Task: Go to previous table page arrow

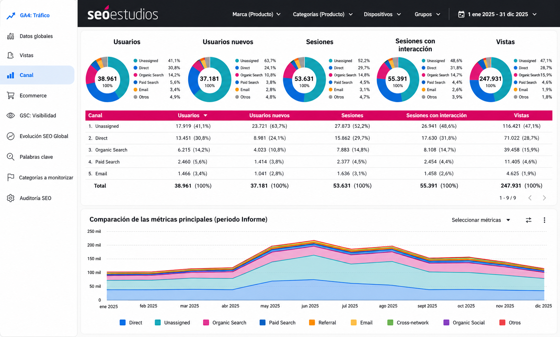Action: 530,198
